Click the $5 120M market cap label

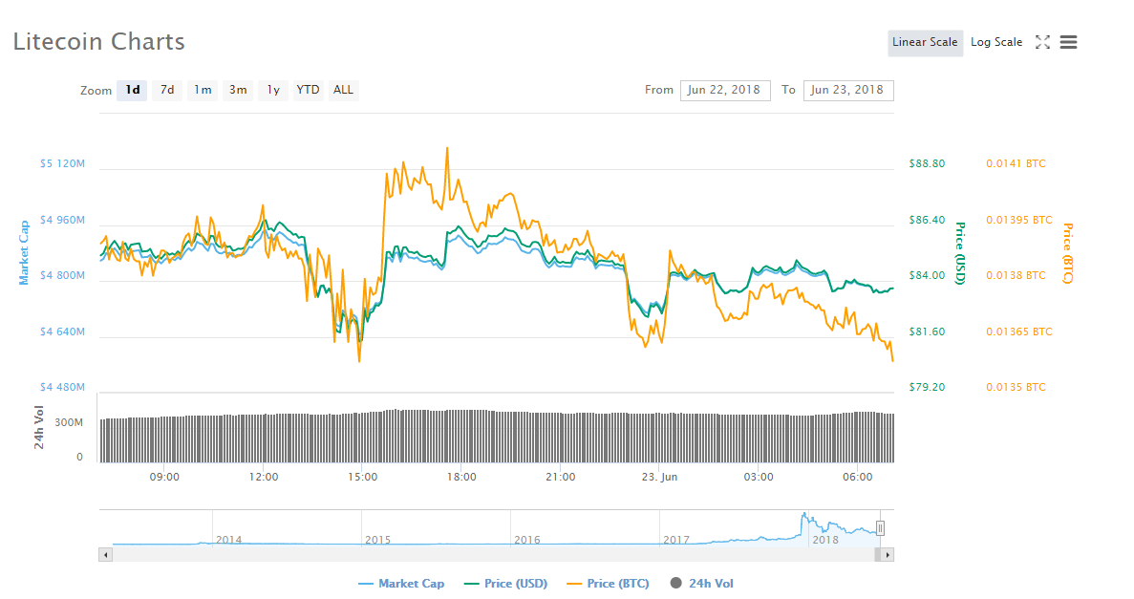click(62, 163)
